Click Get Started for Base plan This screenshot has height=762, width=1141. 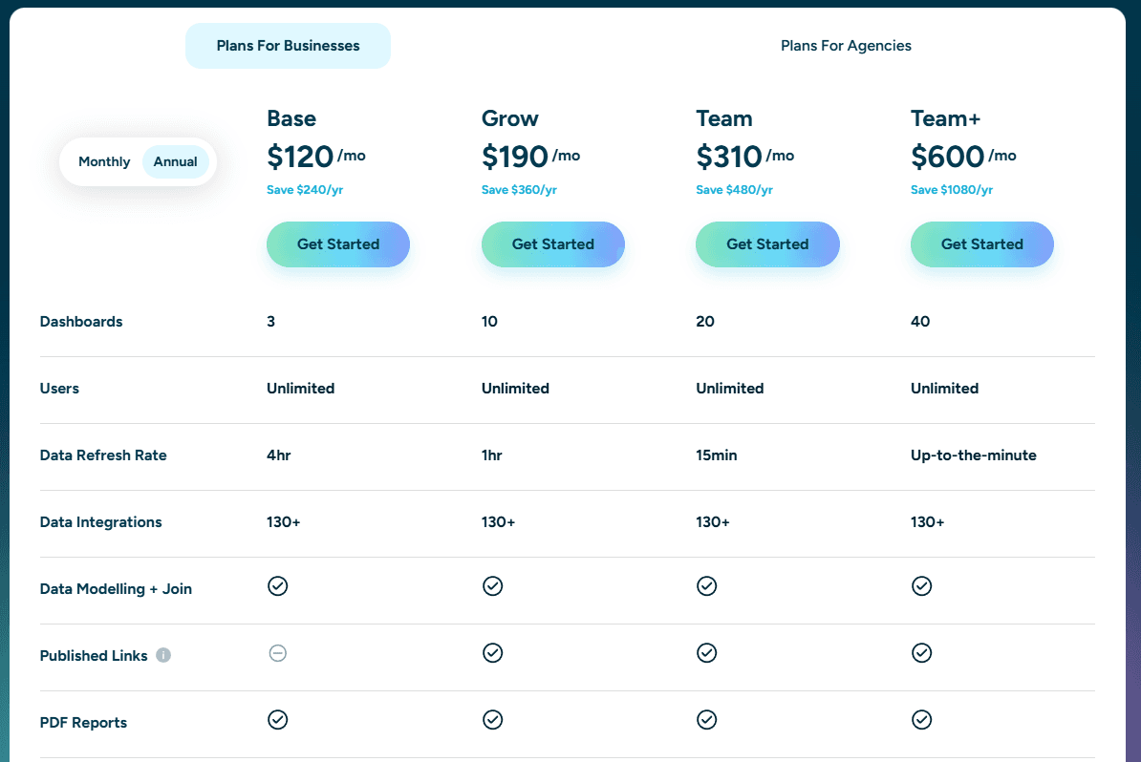coord(338,244)
